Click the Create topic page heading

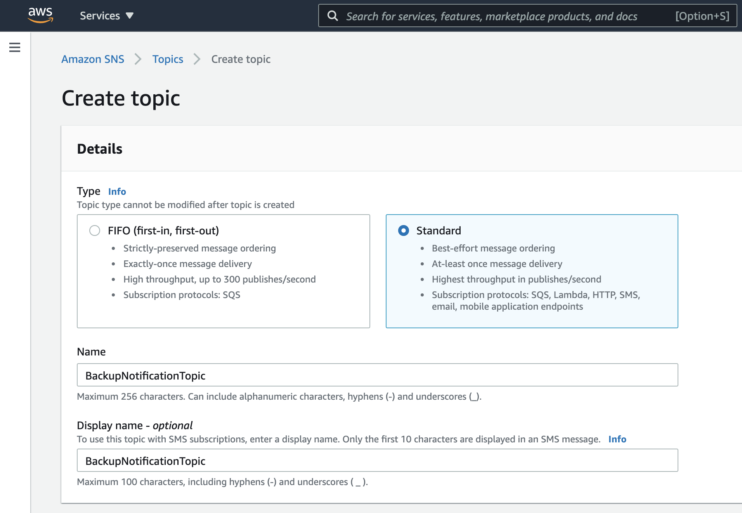pyautogui.click(x=121, y=98)
